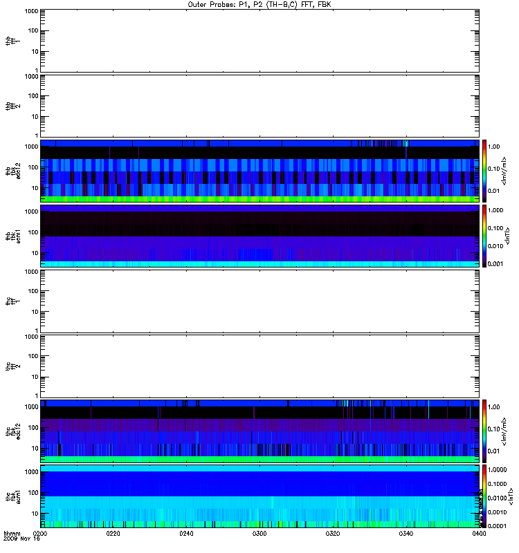Click the '1000' y-axis tick of thb fff 1 panel
The image size is (519, 553).
click(x=31, y=11)
